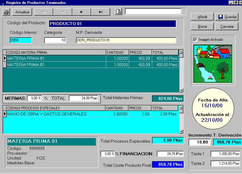Go to the next record

point(81,12)
